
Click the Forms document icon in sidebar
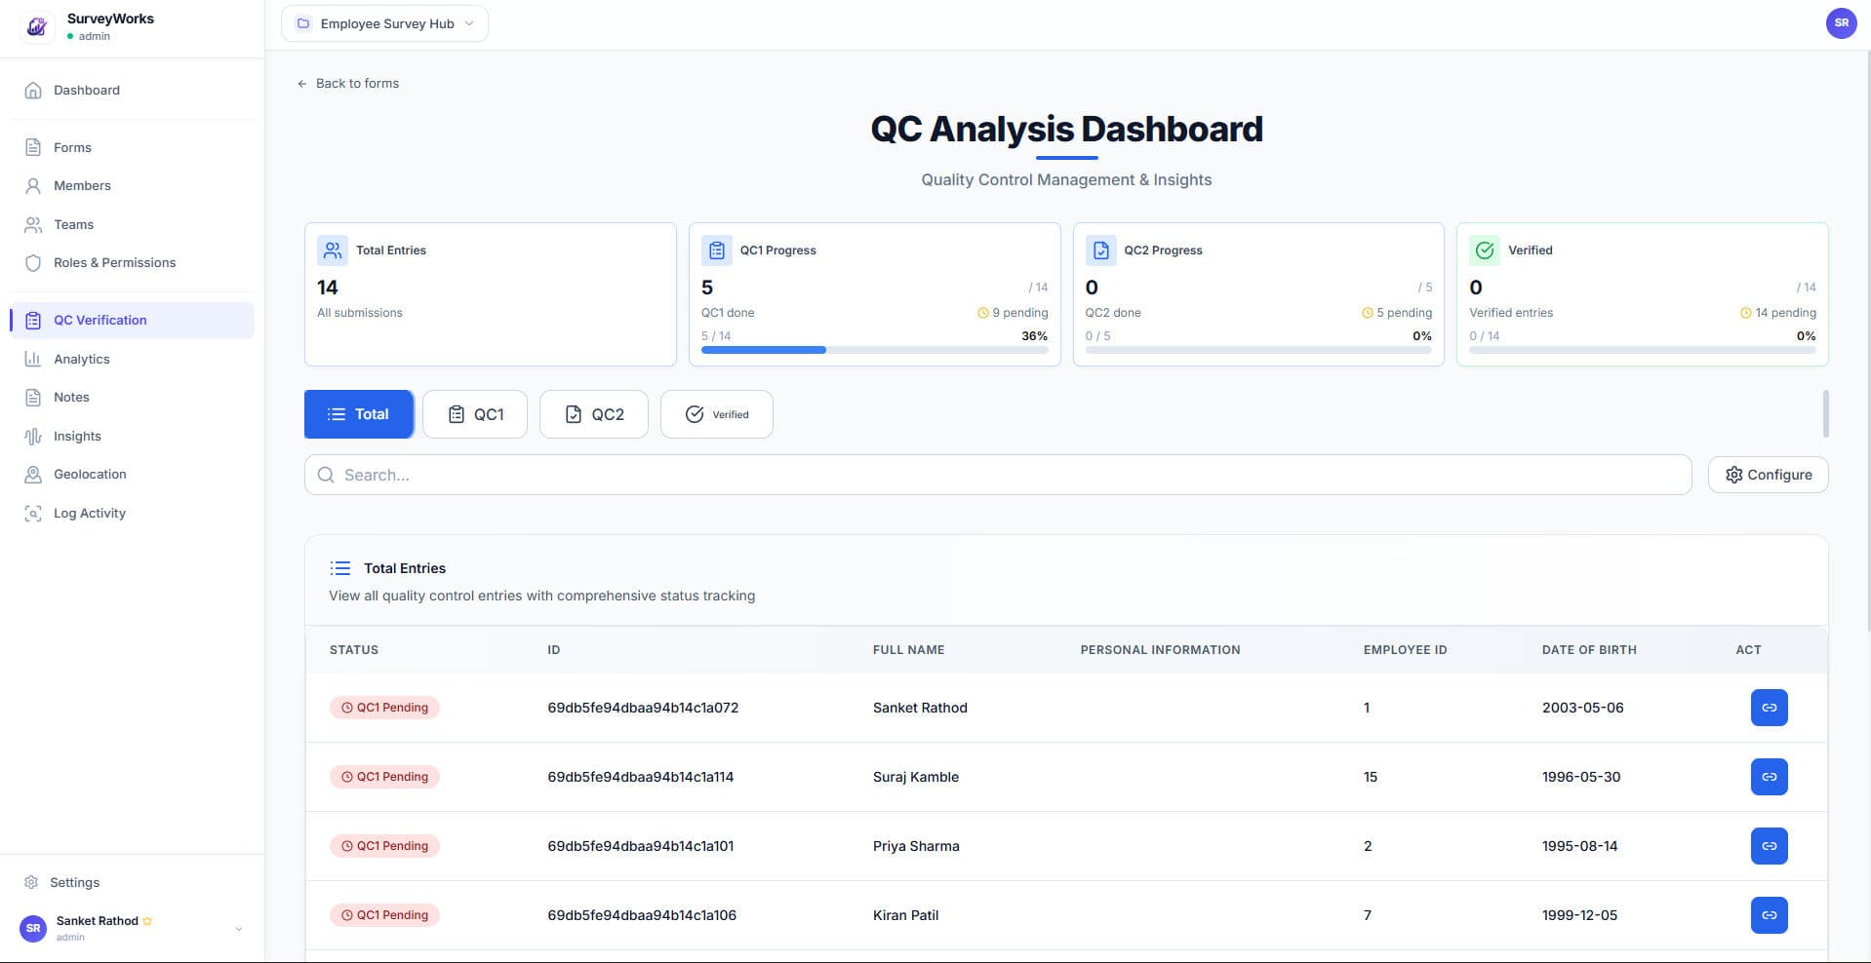point(33,148)
